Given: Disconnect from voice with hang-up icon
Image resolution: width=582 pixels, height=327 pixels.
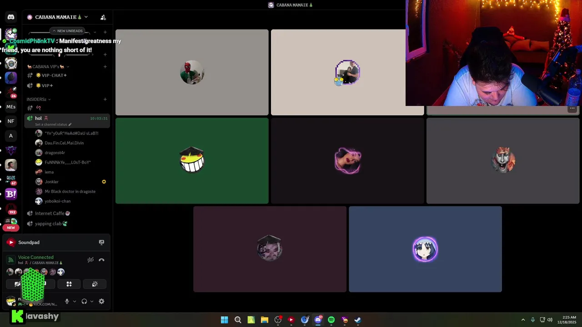Looking at the screenshot, I should (x=101, y=260).
